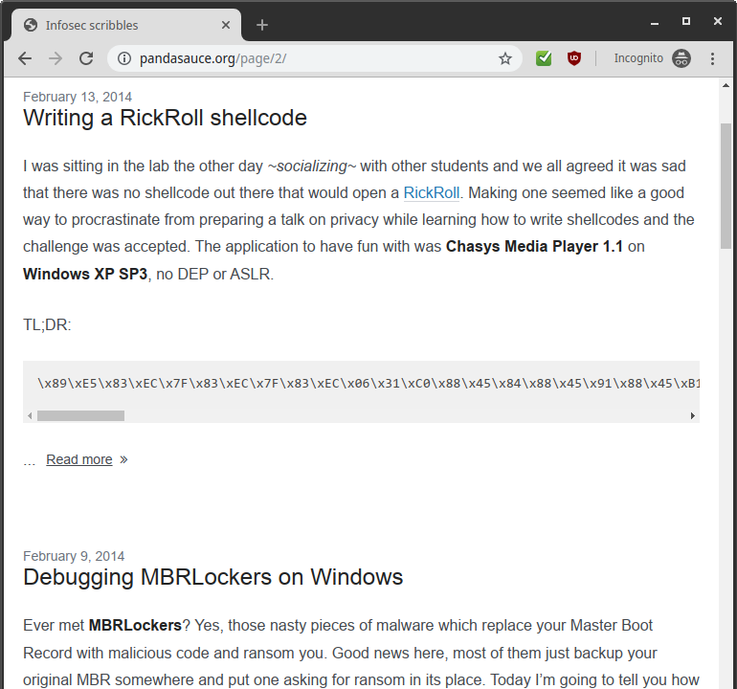Bookmark this page with the star
The image size is (737, 689).
(505, 58)
